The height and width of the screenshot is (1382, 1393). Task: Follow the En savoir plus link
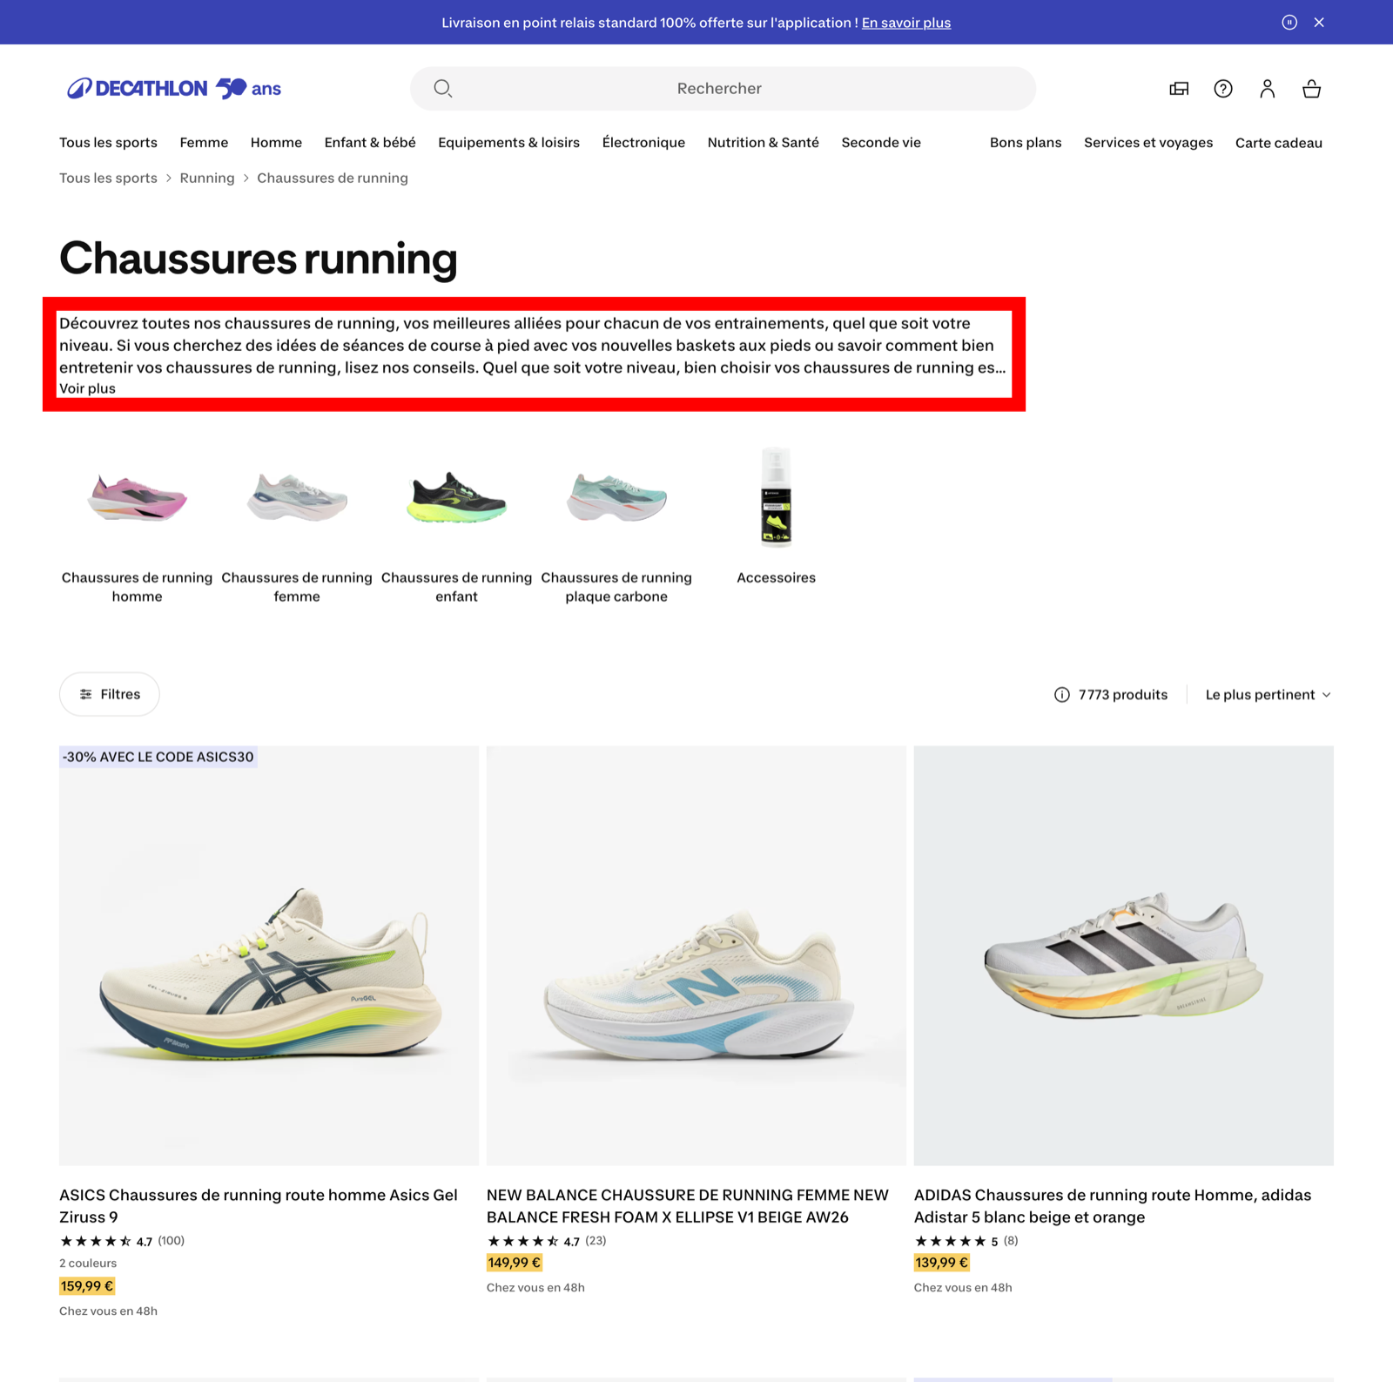pyautogui.click(x=906, y=23)
